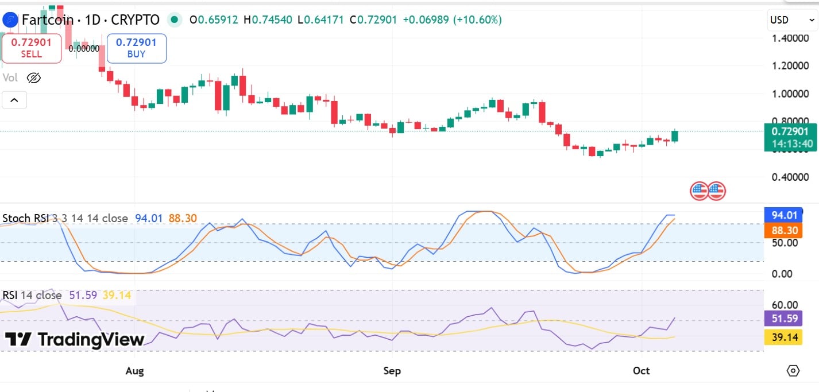Collapse the panel using the upward chevron button

(x=13, y=99)
